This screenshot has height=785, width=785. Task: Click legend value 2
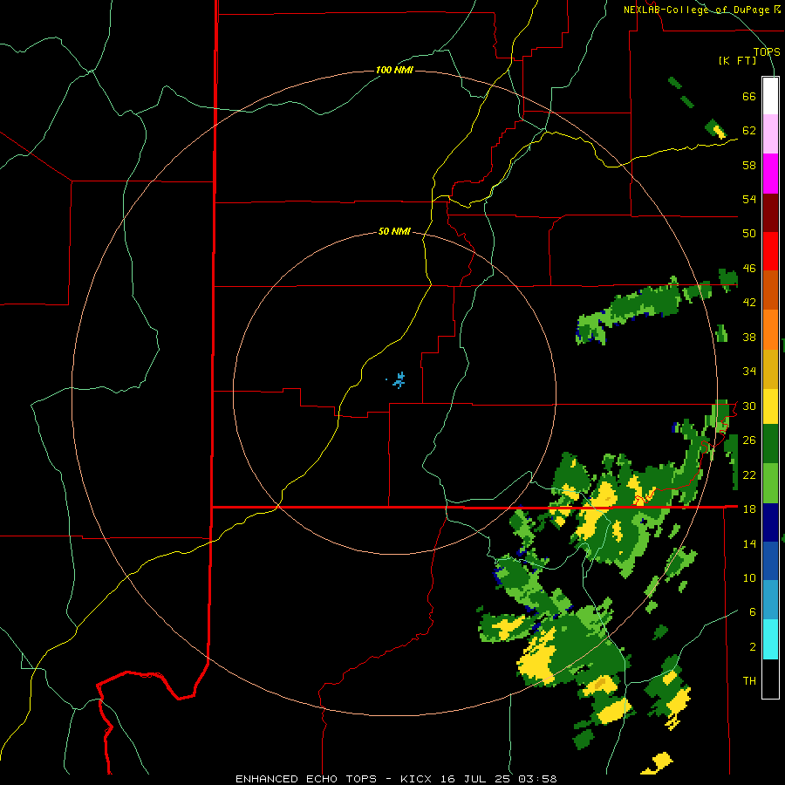[753, 647]
